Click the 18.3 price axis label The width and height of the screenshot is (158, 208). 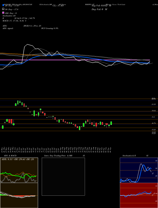click(x=153, y=117)
